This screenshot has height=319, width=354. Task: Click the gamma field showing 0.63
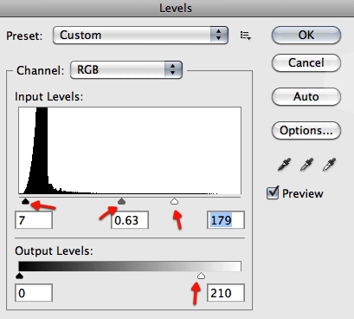click(x=130, y=220)
